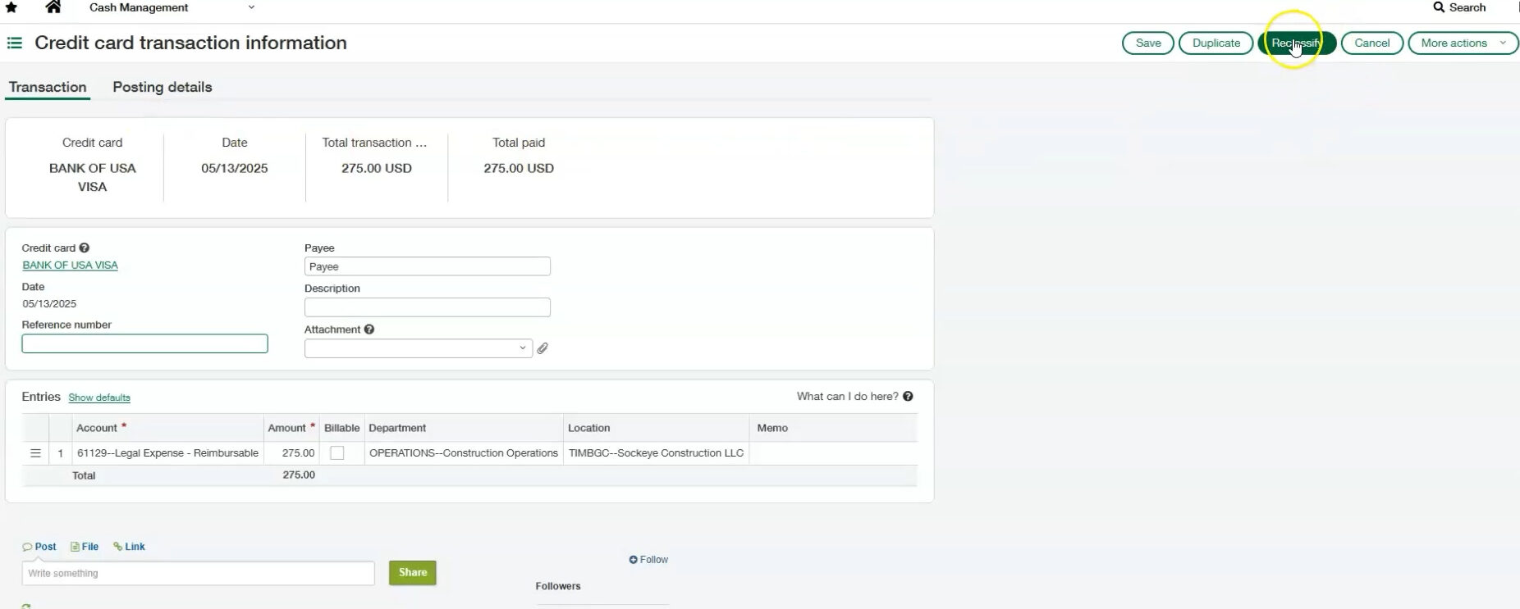The height and width of the screenshot is (609, 1520).
Task: Go to the home icon
Action: (x=53, y=7)
